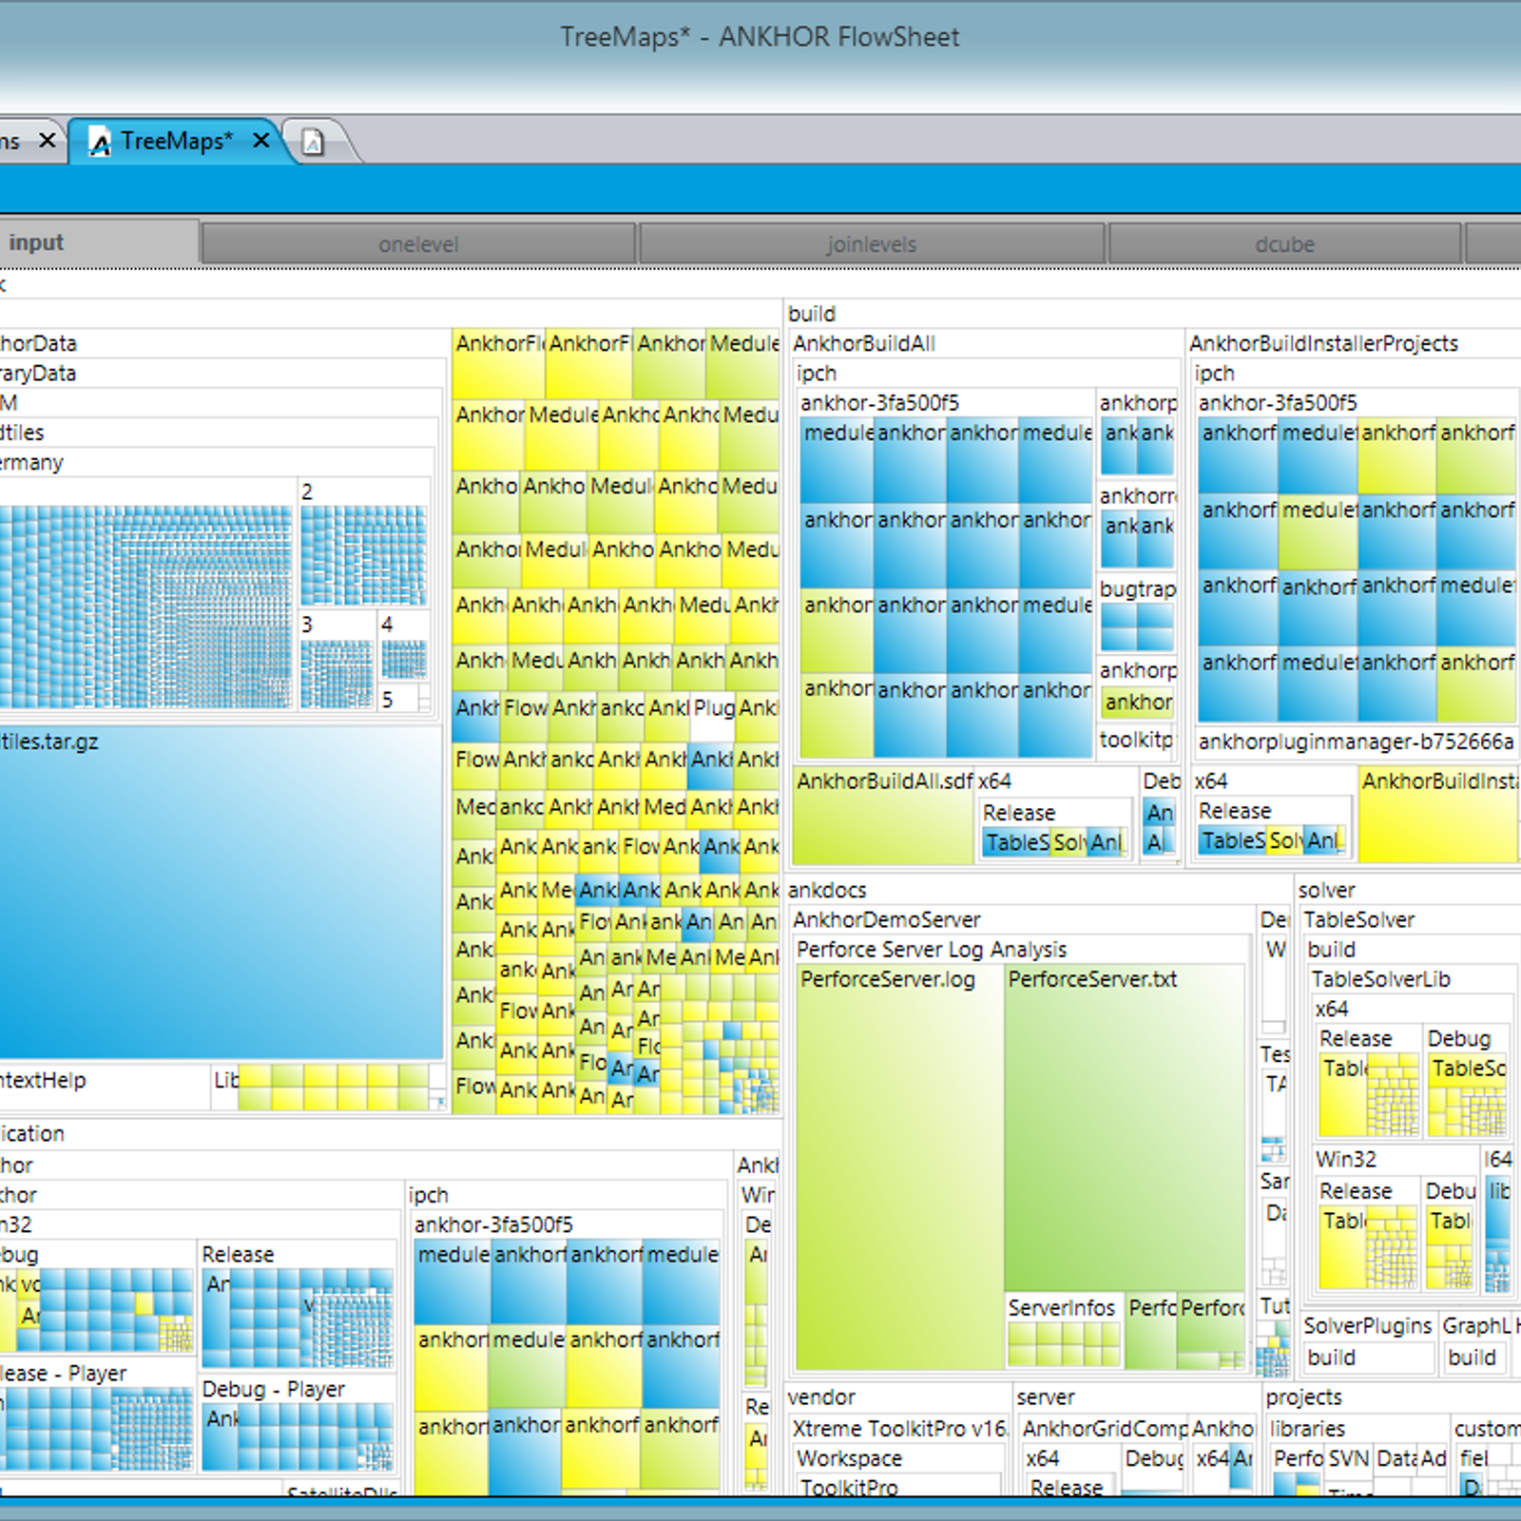Click the 'horData' group label
Viewport: 1521px width, 1521px height.
pyautogui.click(x=38, y=343)
